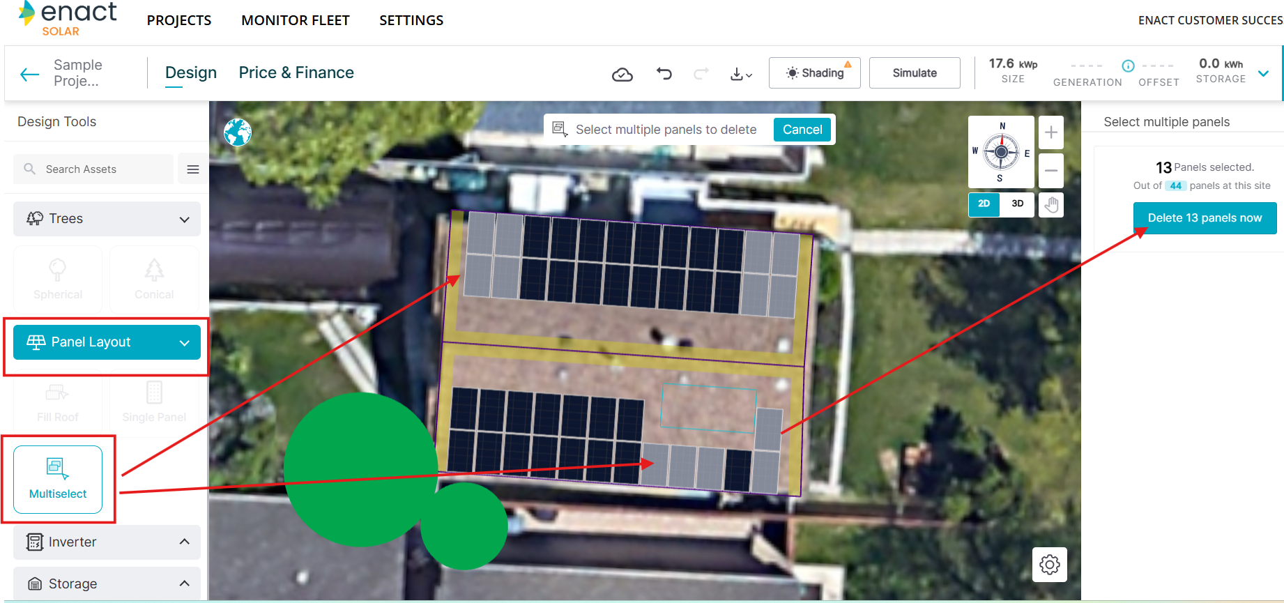
Task: Zoom in with the plus button
Action: pos(1050,132)
